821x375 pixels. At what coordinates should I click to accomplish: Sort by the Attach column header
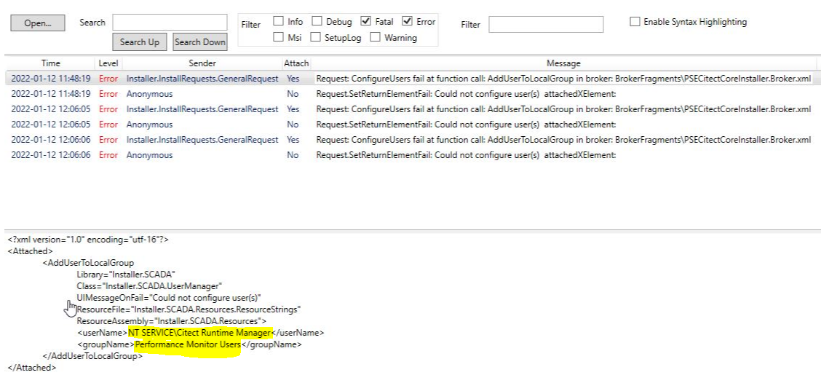(x=296, y=63)
